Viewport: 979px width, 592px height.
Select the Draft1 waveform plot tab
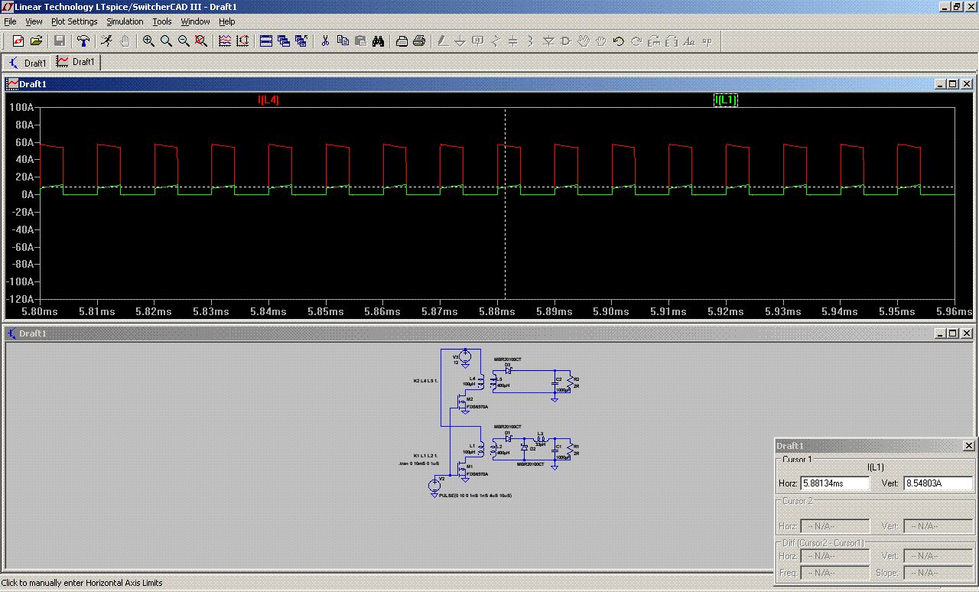pyautogui.click(x=76, y=63)
